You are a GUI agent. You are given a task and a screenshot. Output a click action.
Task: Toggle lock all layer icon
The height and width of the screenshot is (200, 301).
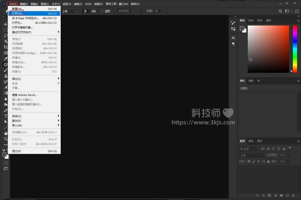[268, 161]
